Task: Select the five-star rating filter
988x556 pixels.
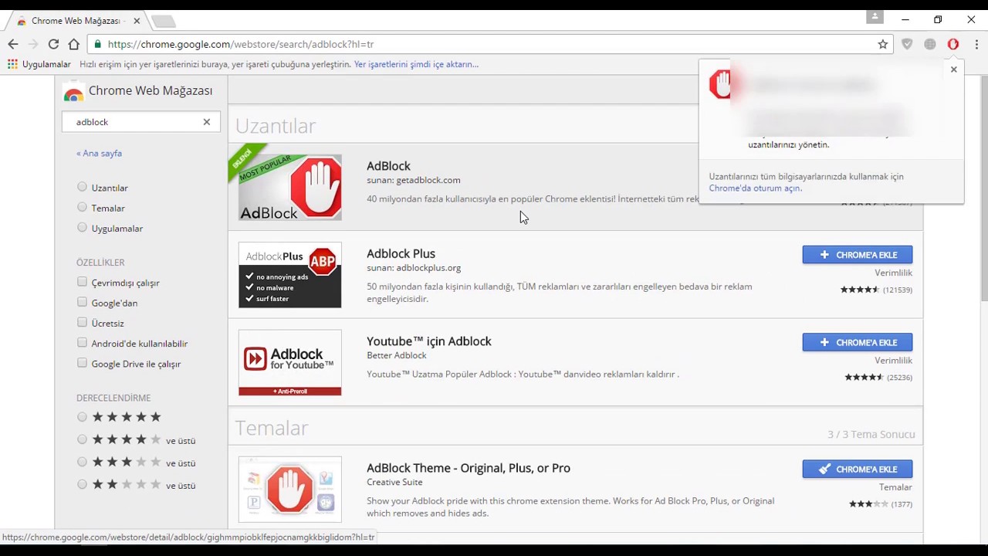Action: (82, 417)
